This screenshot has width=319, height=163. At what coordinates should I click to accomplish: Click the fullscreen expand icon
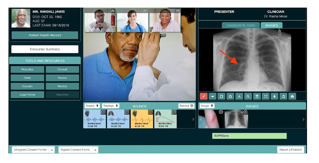click(265, 96)
